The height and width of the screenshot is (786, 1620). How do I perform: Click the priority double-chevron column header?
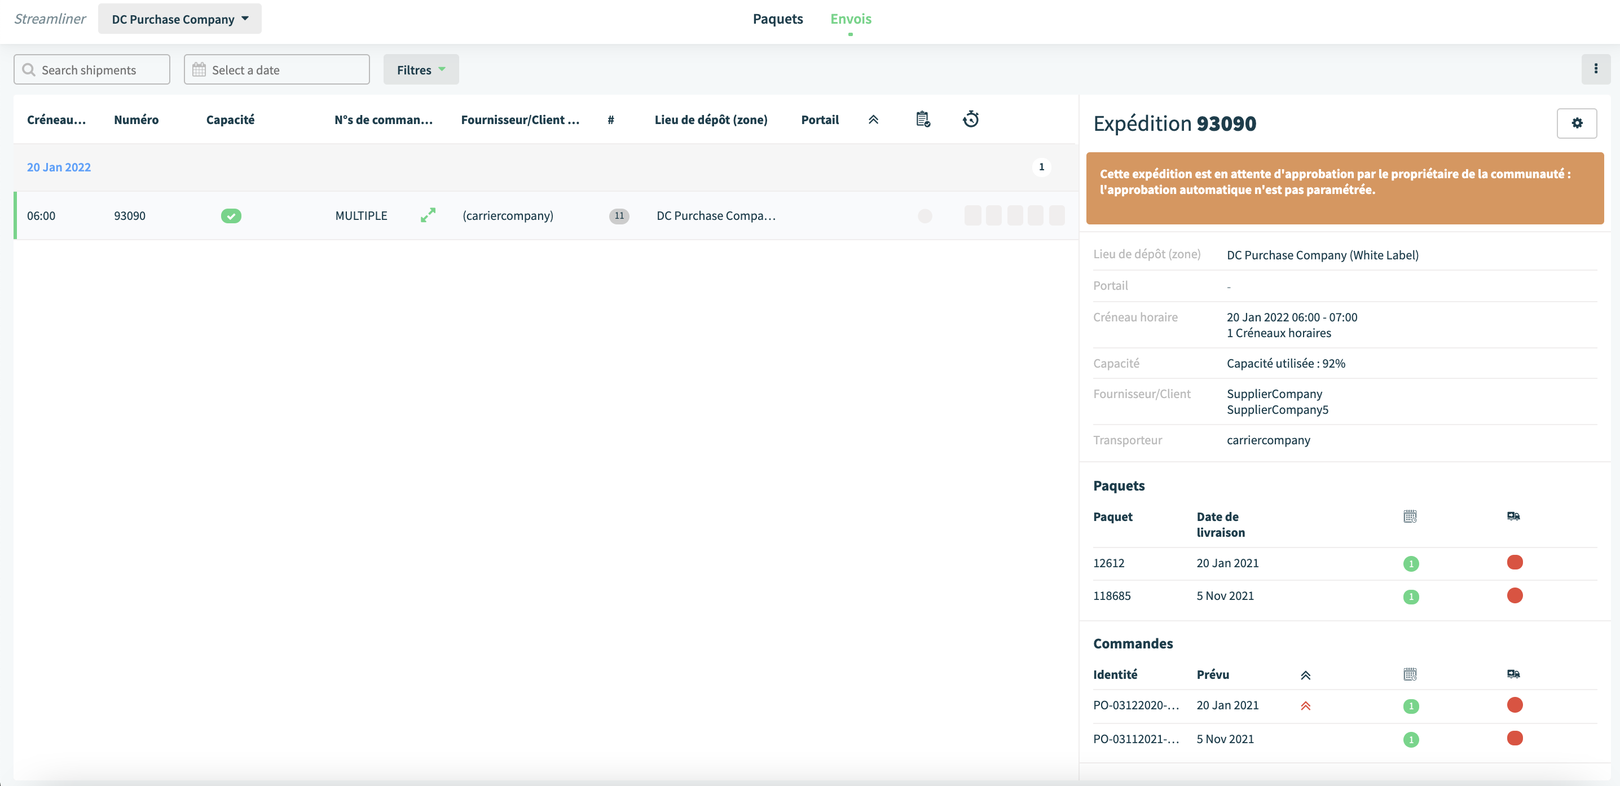click(x=873, y=120)
